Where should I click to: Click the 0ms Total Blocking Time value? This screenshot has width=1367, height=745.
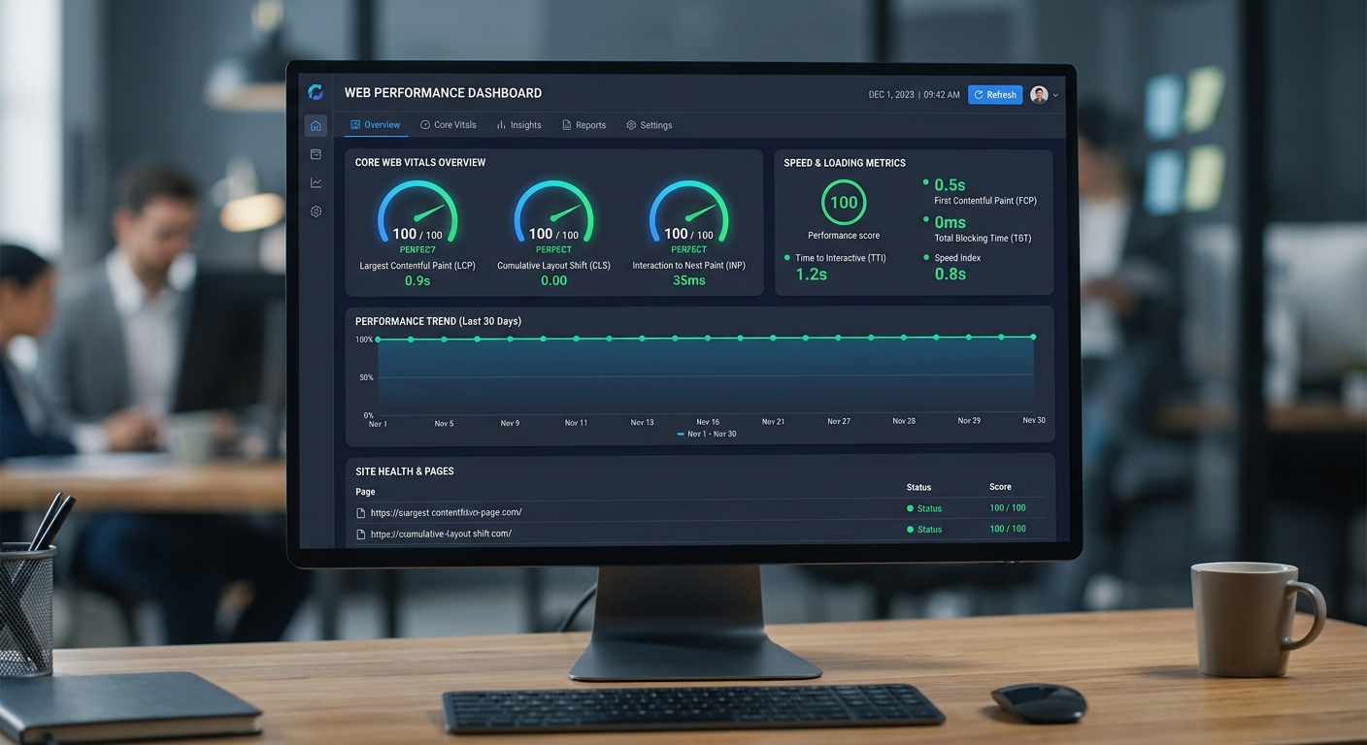[x=950, y=222]
